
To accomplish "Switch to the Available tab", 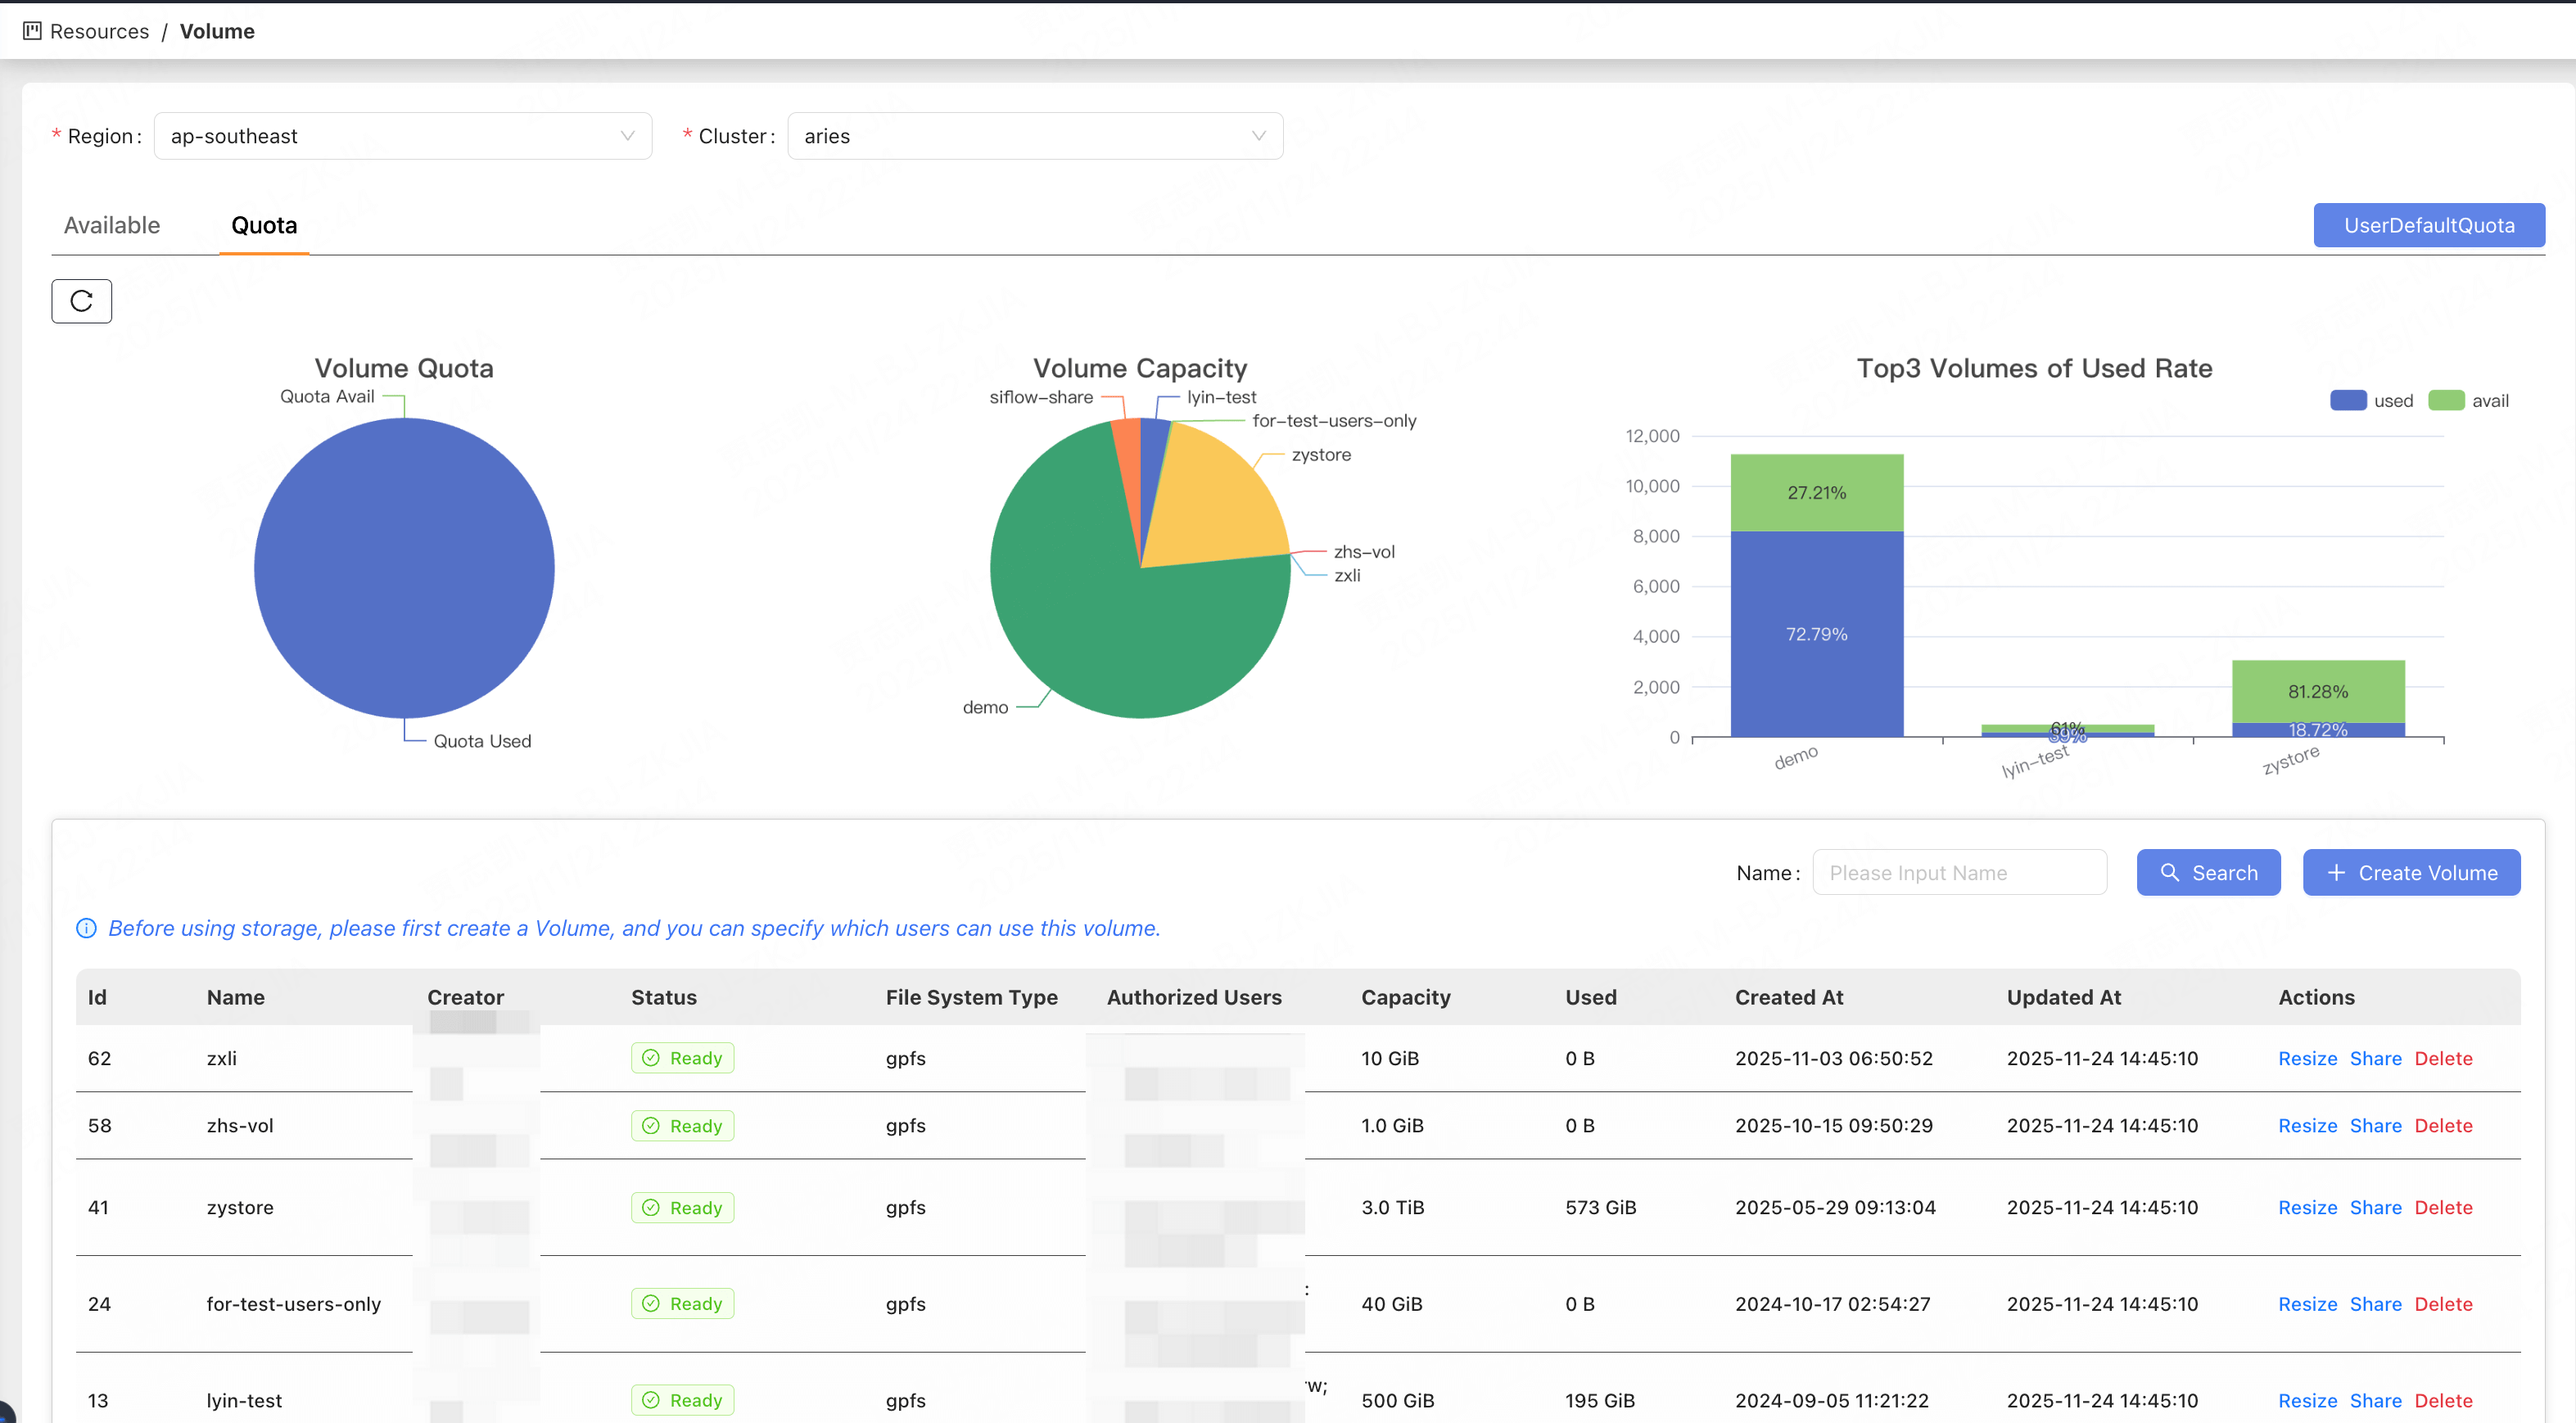I will click(112, 225).
